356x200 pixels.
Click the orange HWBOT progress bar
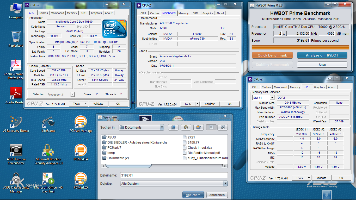pyautogui.click(x=300, y=47)
